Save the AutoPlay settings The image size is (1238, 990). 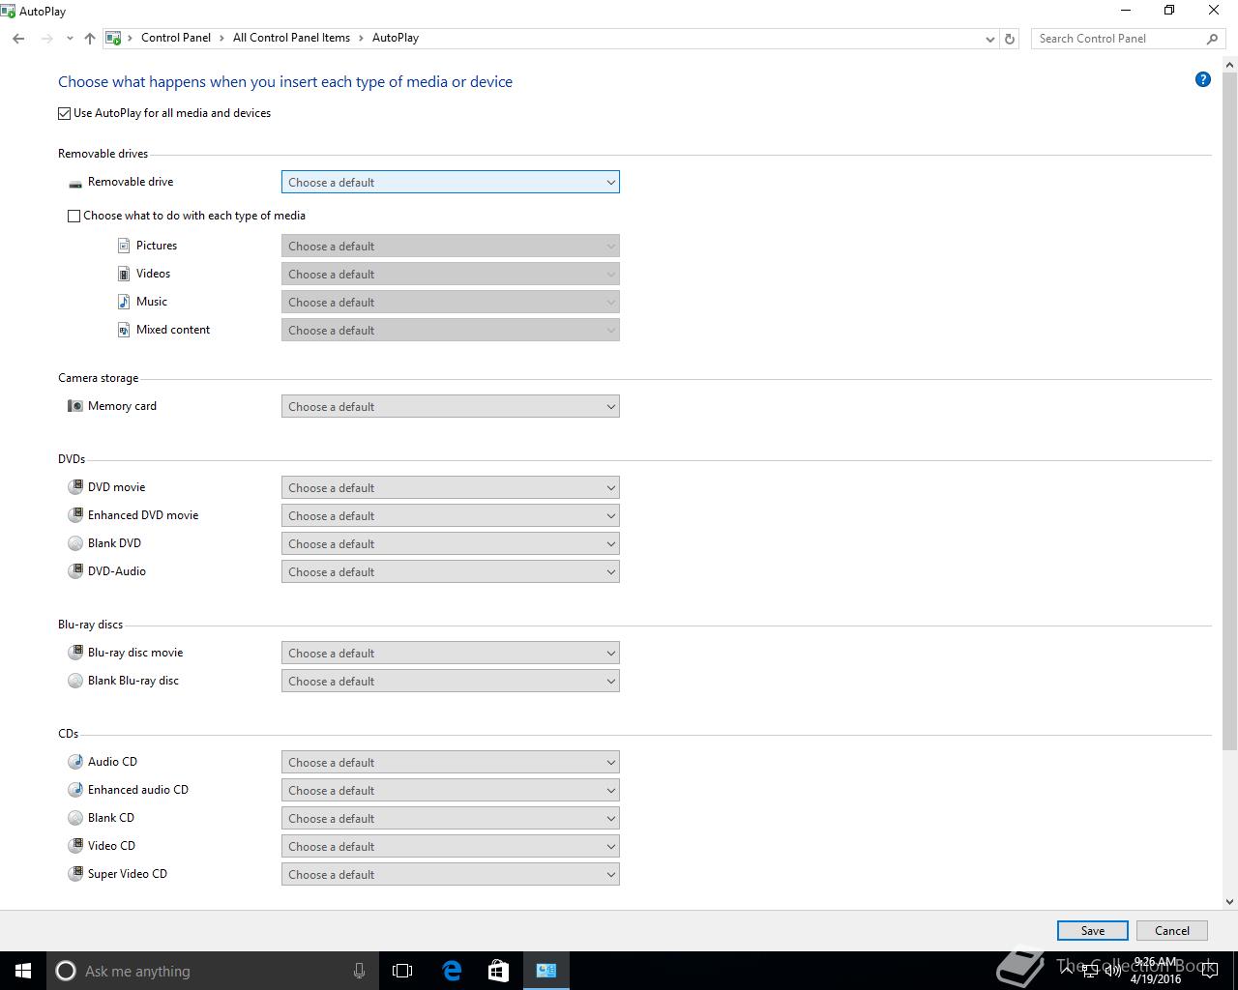click(x=1093, y=930)
